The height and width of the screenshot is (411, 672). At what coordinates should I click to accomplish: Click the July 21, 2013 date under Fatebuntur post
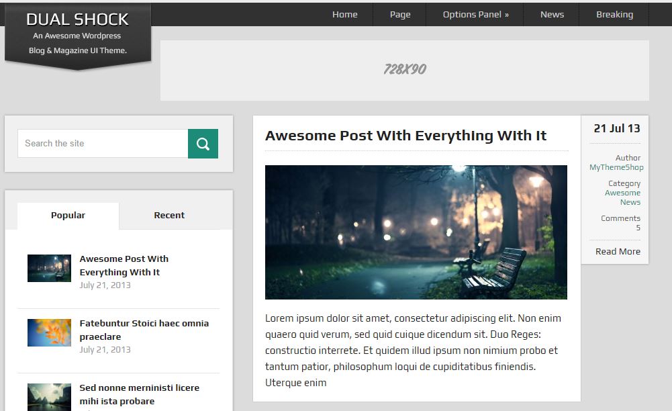pyautogui.click(x=105, y=350)
